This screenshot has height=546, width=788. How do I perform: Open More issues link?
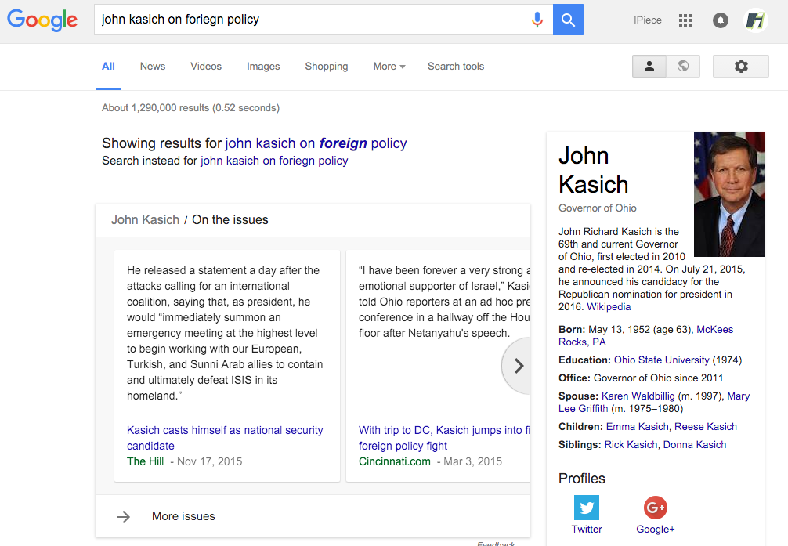click(183, 516)
